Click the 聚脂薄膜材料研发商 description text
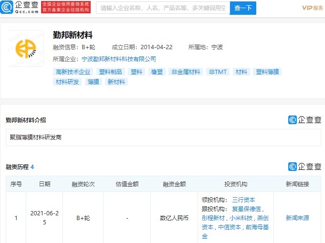Viewport: 325px width, 243px height. point(36,137)
